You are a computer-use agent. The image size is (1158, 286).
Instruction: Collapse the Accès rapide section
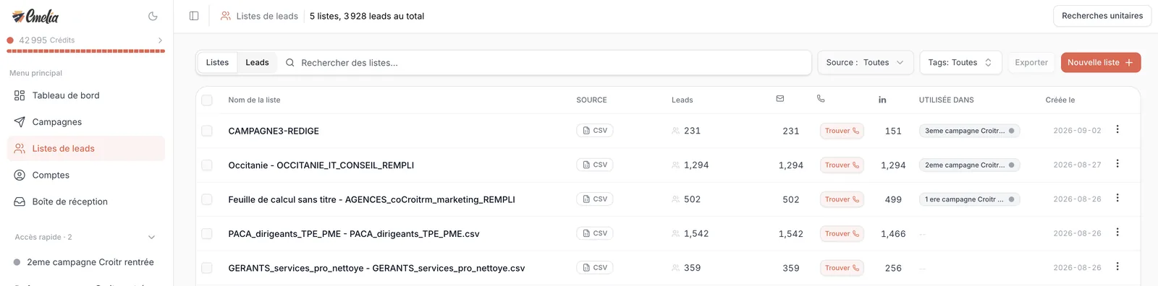coord(151,237)
